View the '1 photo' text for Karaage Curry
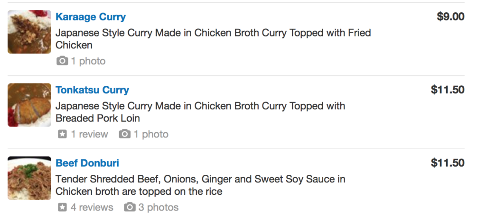 [x=88, y=61]
